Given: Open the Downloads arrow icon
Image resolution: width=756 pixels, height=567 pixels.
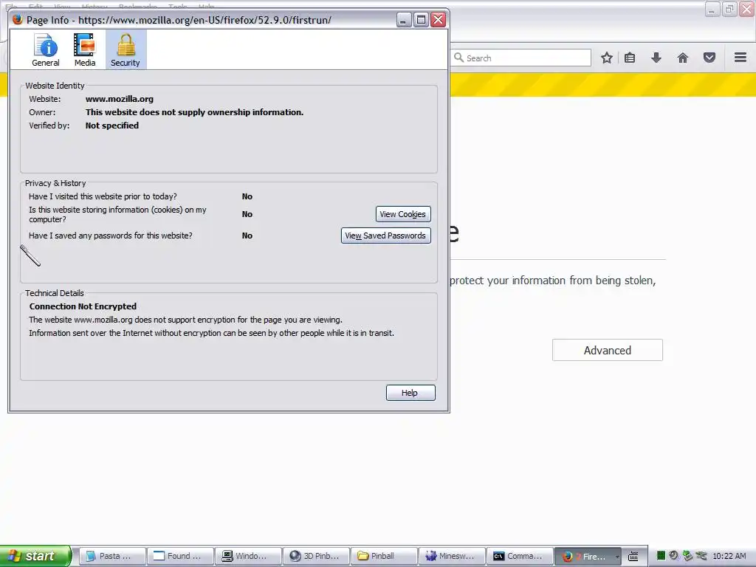Looking at the screenshot, I should click(656, 58).
